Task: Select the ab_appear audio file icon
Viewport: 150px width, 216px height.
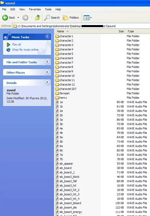Action: [57, 164]
